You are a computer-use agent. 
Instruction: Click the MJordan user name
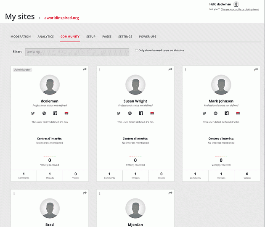[x=135, y=224]
